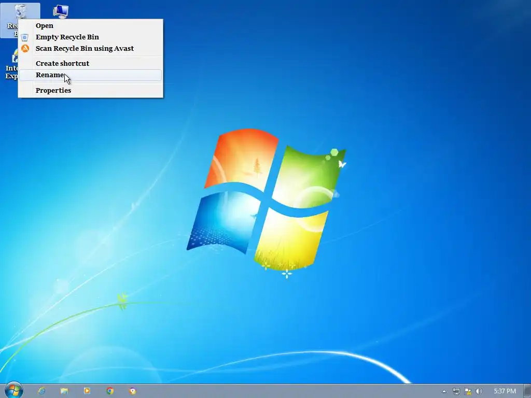This screenshot has width=531, height=398.
Task: Open Properties from the context menu
Action: (90, 90)
